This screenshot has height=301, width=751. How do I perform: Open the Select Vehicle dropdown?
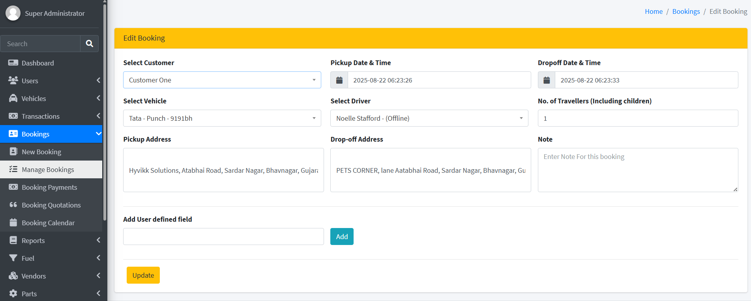point(222,118)
